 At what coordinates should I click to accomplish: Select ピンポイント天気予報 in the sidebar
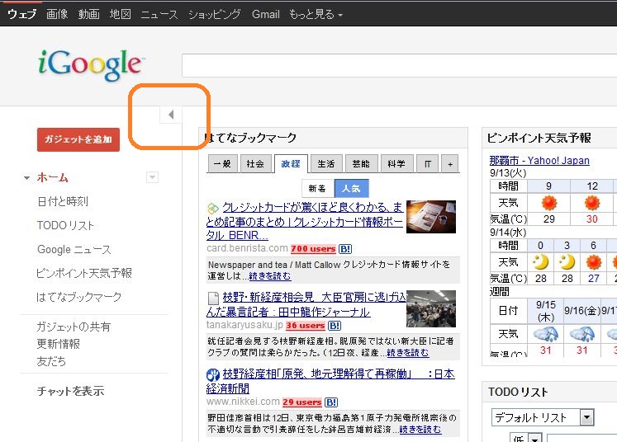point(83,273)
